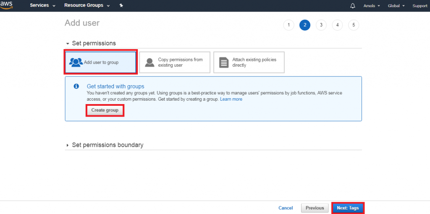Open the Global region menu

point(396,6)
